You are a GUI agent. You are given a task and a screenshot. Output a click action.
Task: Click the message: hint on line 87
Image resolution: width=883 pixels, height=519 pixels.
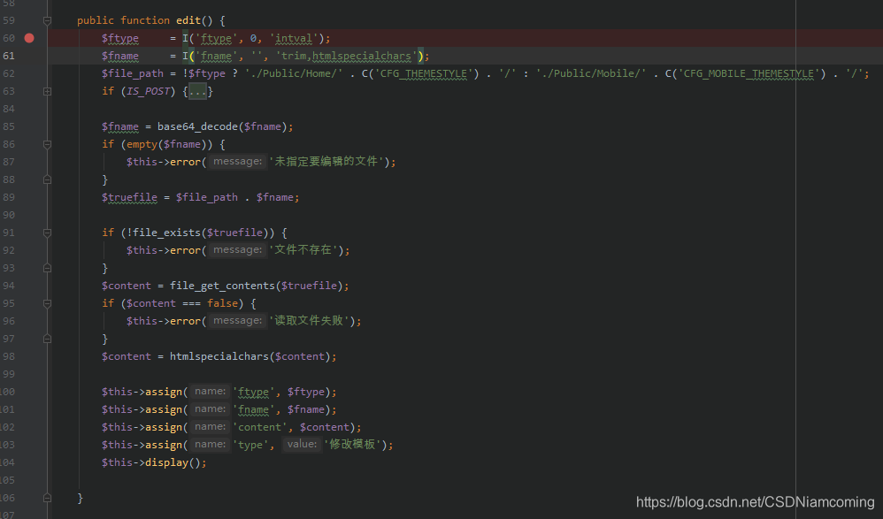[238, 162]
